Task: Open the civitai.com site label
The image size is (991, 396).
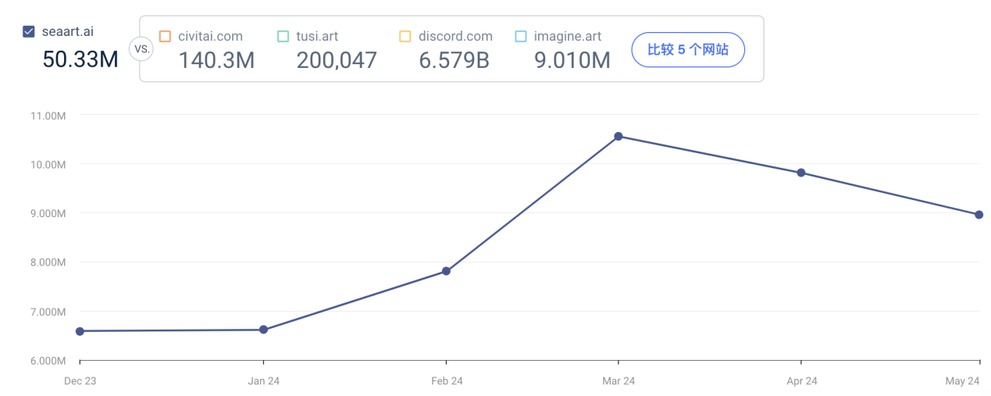Action: point(210,37)
